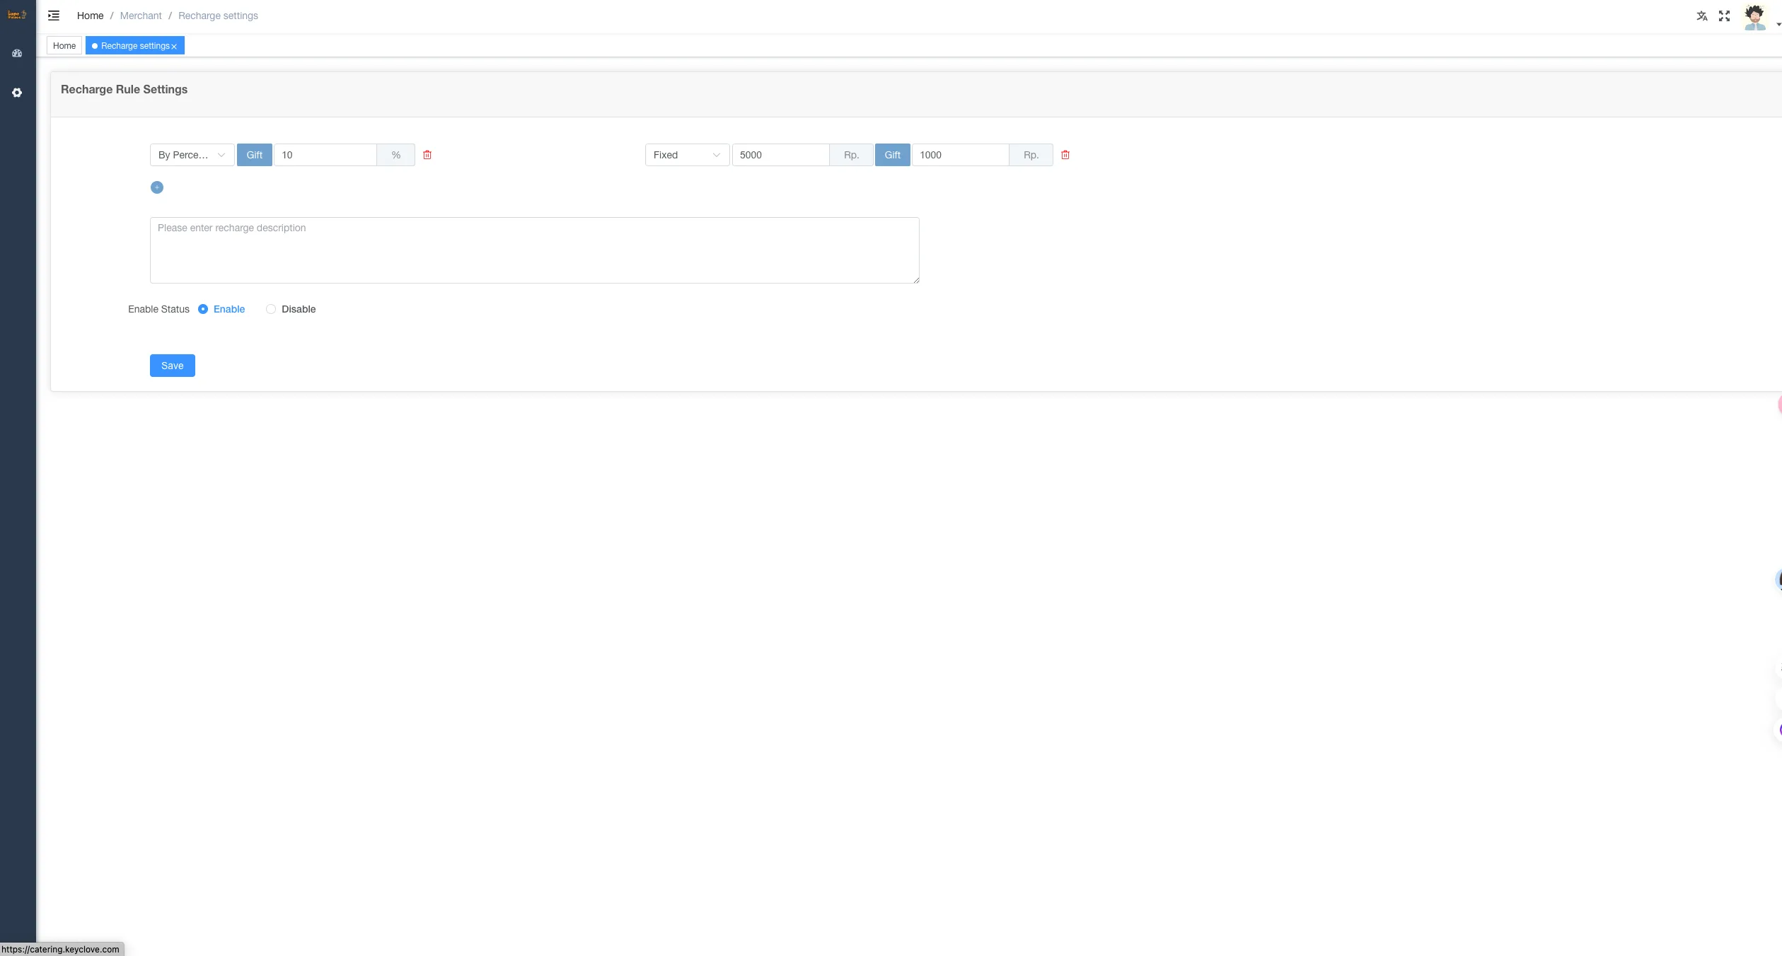Go to Home breadcrumb

tap(91, 16)
